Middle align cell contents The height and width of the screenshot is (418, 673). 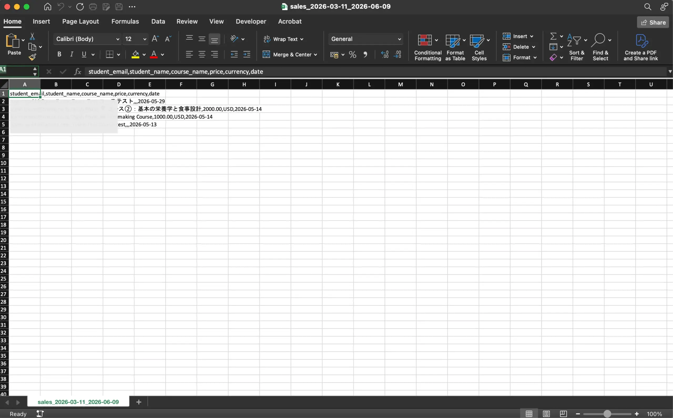pyautogui.click(x=202, y=39)
